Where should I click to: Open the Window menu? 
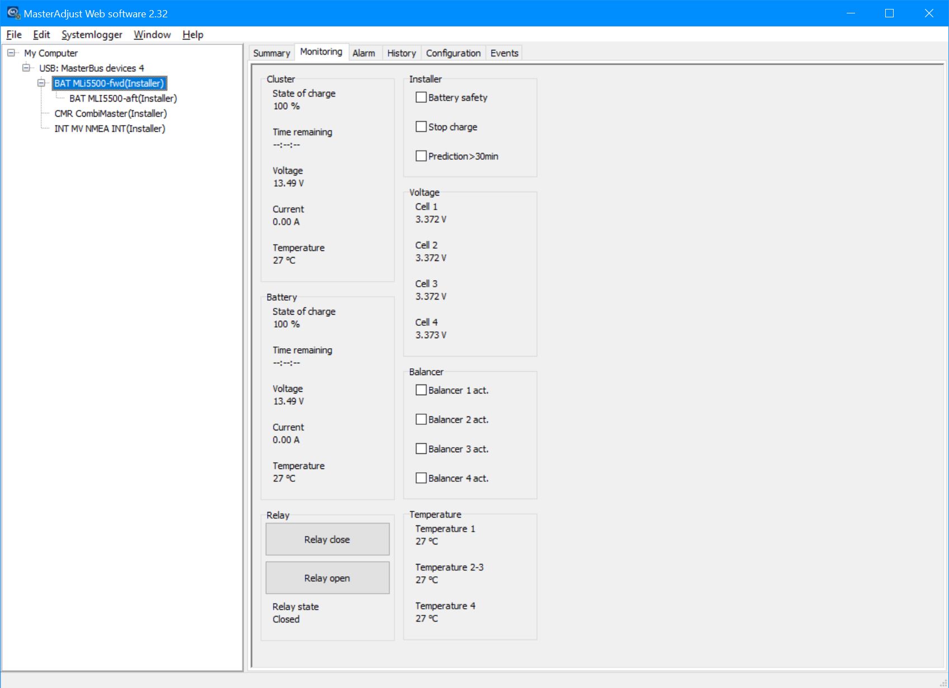pyautogui.click(x=152, y=35)
